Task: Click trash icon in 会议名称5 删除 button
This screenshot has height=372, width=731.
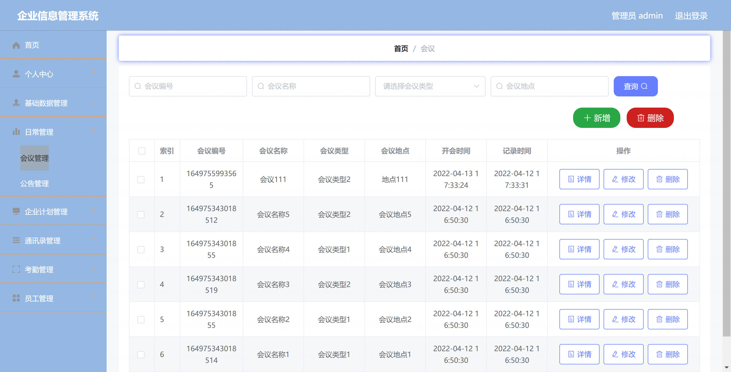Action: pos(659,214)
